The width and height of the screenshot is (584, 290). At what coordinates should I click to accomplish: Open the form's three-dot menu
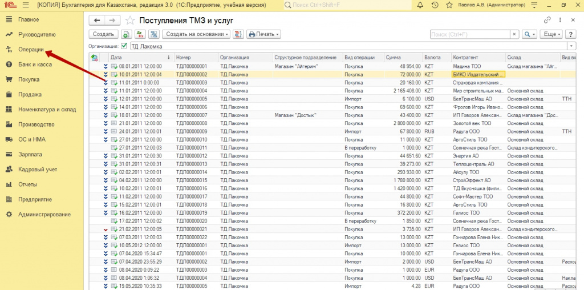click(560, 20)
